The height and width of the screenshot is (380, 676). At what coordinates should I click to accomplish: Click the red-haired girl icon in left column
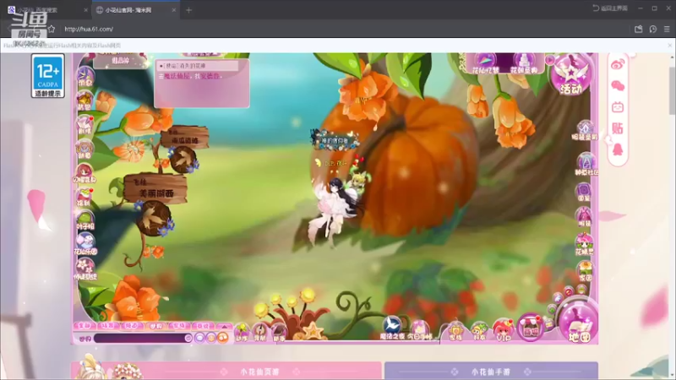(85, 174)
